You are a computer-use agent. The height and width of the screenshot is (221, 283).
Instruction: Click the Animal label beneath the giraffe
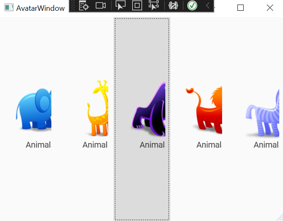click(x=95, y=145)
